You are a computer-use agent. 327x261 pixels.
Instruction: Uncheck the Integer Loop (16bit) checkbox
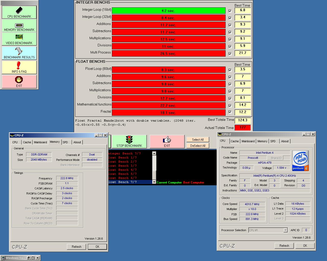pyautogui.click(x=230, y=11)
